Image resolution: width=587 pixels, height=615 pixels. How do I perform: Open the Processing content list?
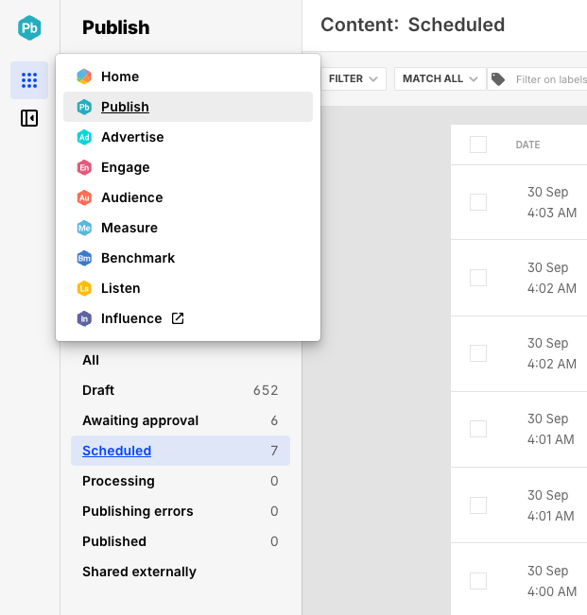coord(181,481)
